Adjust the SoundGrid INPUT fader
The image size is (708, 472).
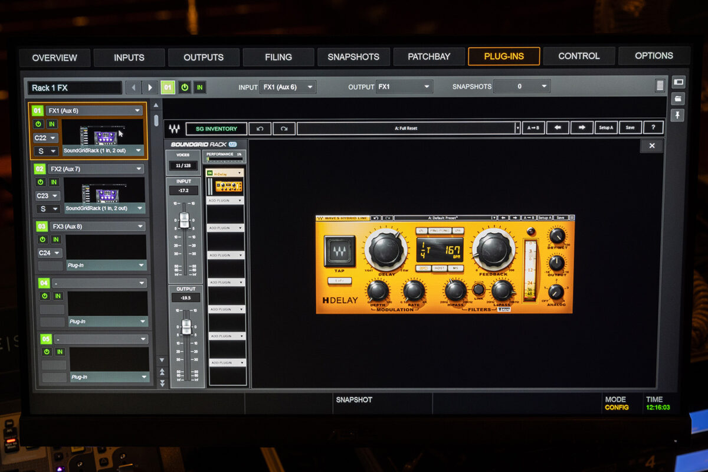pyautogui.click(x=184, y=220)
